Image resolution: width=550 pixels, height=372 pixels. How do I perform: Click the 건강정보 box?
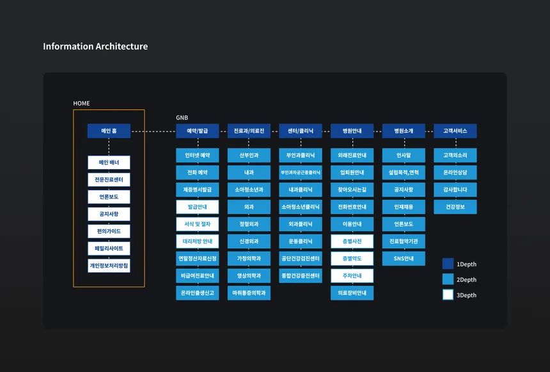point(455,207)
